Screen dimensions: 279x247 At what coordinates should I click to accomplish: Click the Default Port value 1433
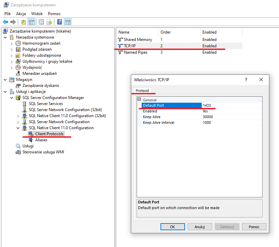point(206,105)
